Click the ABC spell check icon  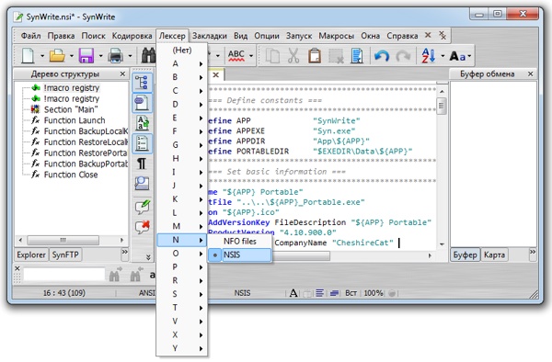click(236, 55)
